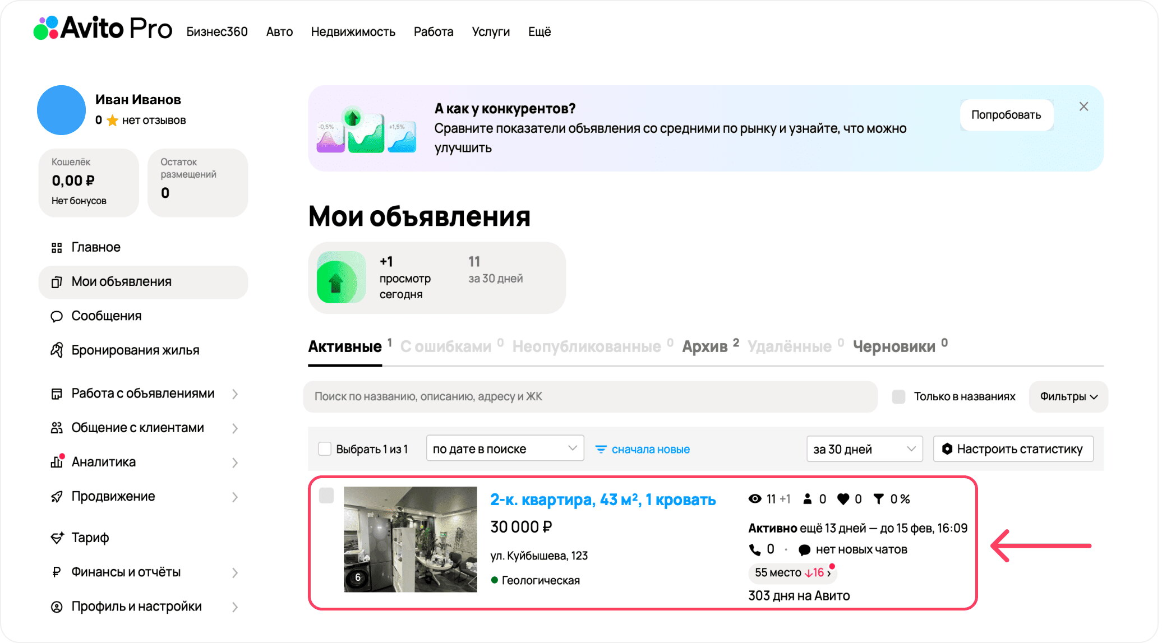The image size is (1162, 643).
Task: Click the Сообщения speech bubble icon
Action: tap(57, 316)
